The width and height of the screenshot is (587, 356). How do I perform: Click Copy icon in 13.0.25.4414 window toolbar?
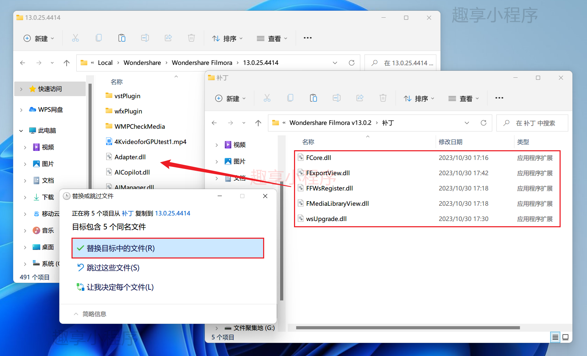pos(99,38)
